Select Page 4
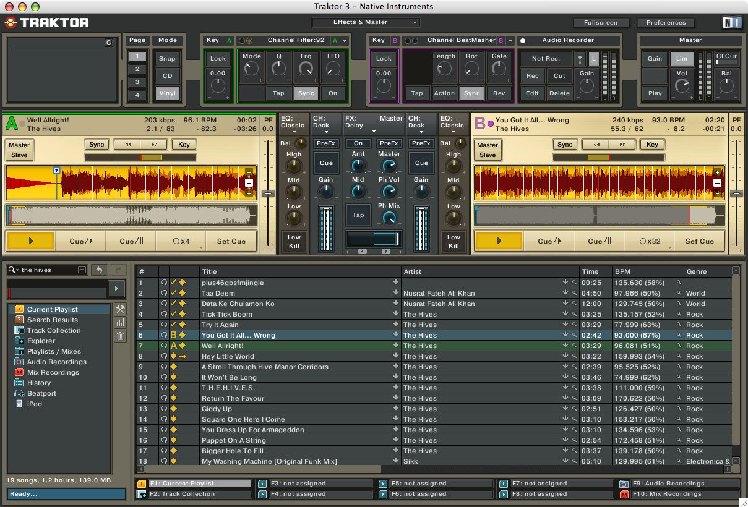Image resolution: width=748 pixels, height=507 pixels. (x=137, y=95)
